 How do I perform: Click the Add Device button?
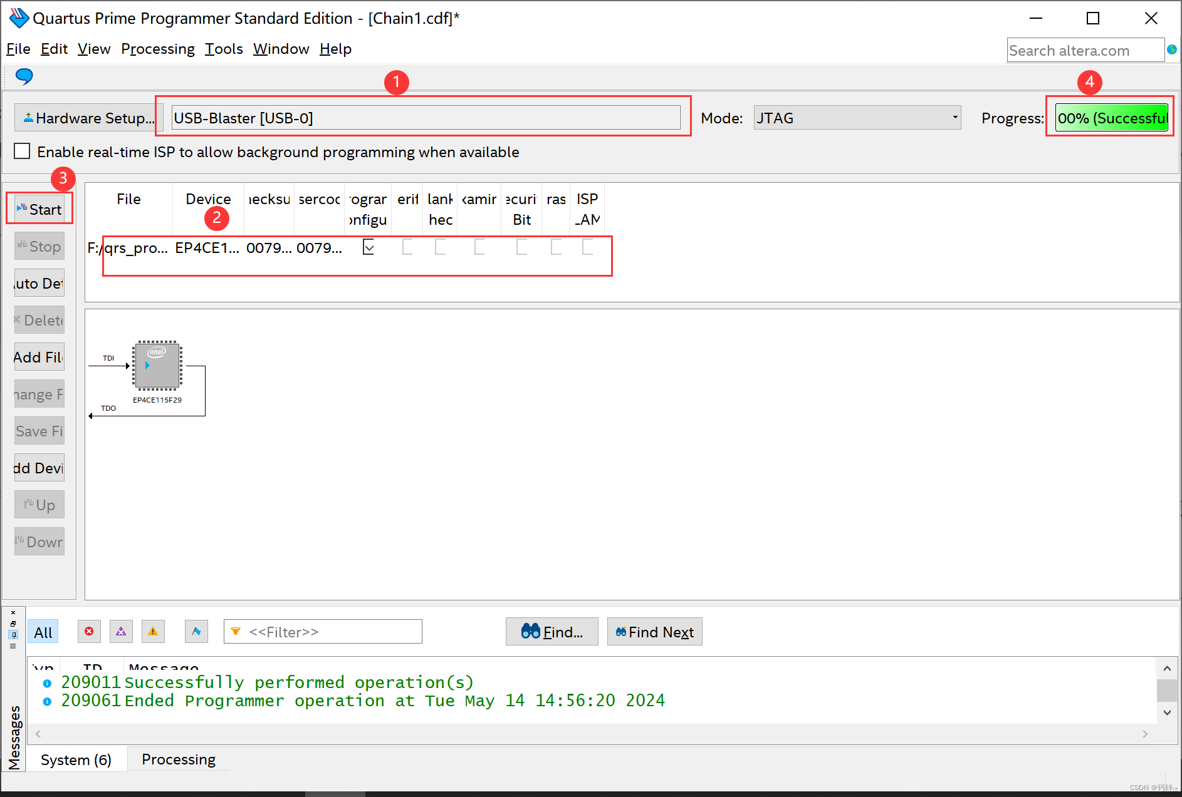coord(39,468)
